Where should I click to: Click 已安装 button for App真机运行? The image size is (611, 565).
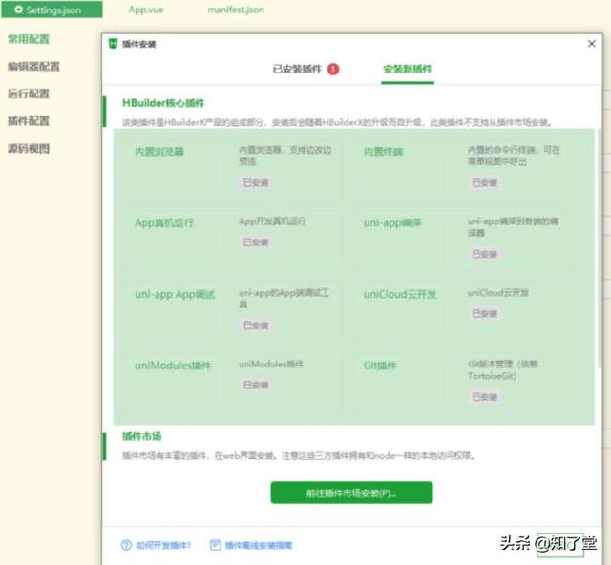[256, 242]
